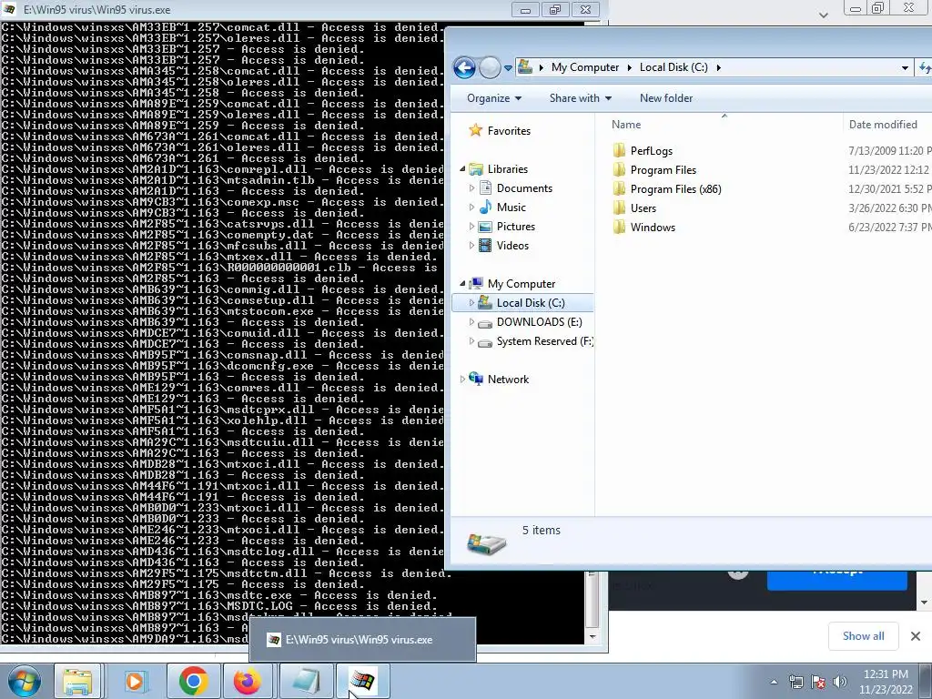The height and width of the screenshot is (699, 932).
Task: Click Win95 virus taskbar button
Action: click(362, 681)
